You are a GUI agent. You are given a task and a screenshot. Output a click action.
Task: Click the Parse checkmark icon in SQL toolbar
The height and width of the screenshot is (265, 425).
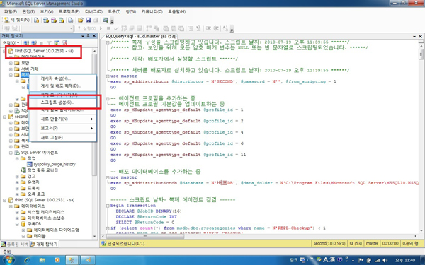click(x=116, y=28)
